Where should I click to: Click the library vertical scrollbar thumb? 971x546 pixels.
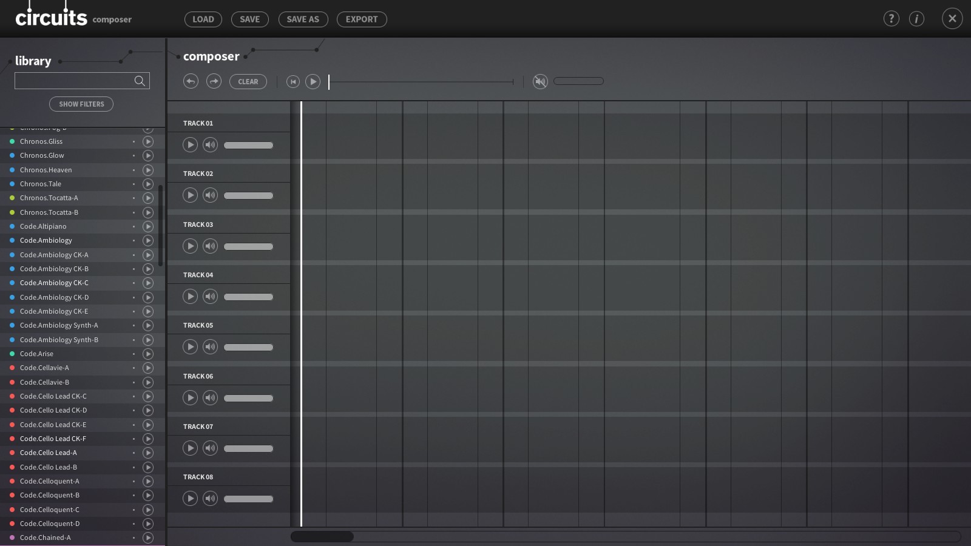161,226
